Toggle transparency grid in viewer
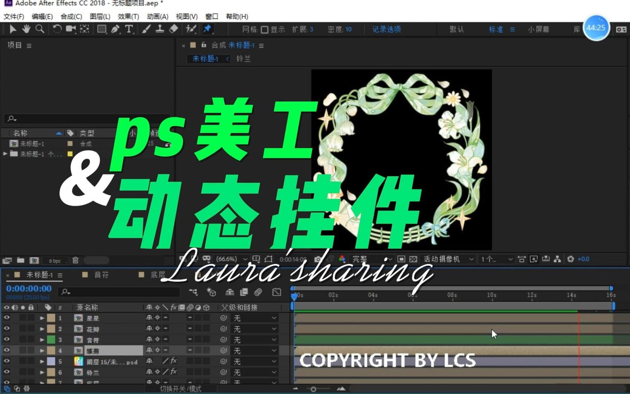630x394 pixels. coord(413,259)
